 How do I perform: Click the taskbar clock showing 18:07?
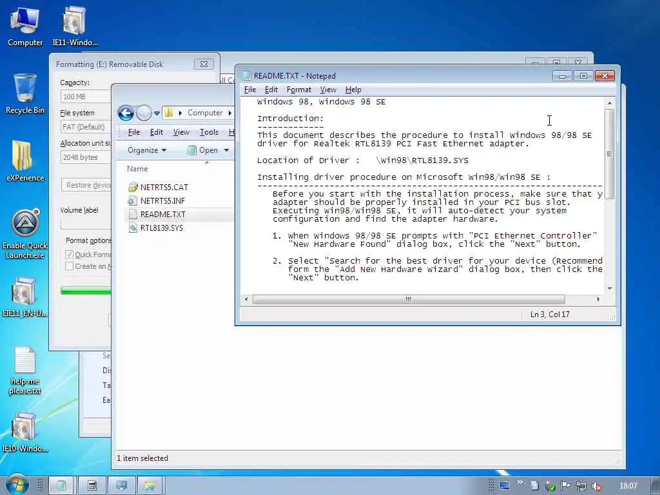point(628,486)
